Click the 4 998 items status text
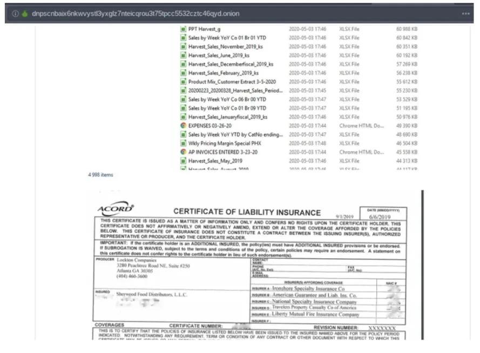Viewport: 480px width, 353px height. [x=101, y=175]
